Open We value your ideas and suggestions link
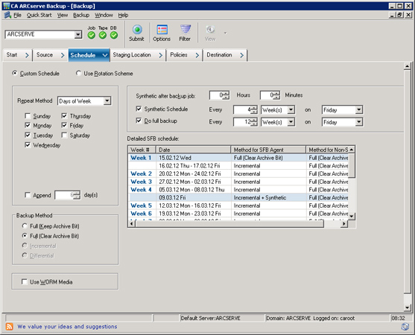Image resolution: width=415 pixels, height=335 pixels. pos(67,327)
